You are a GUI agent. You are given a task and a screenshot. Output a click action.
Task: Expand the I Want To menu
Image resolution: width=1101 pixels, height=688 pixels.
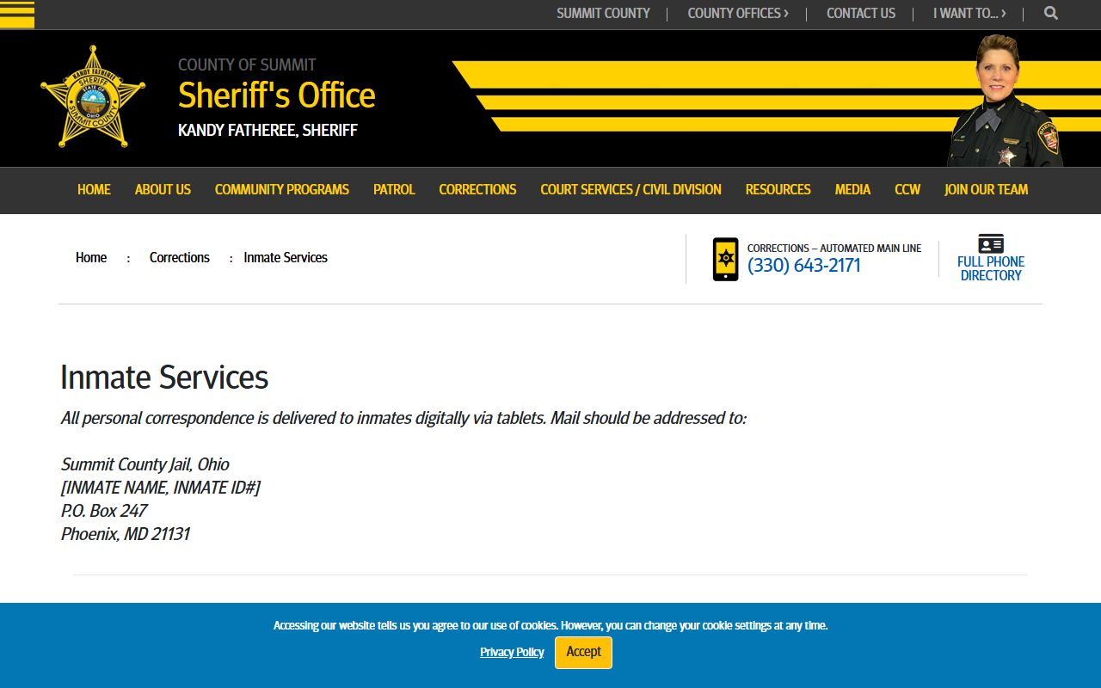pos(969,13)
